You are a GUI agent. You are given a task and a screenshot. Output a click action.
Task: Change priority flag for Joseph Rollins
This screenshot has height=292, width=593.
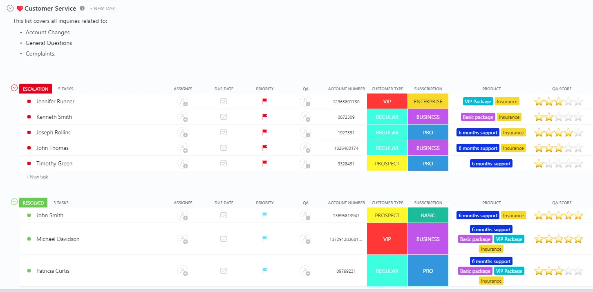tap(265, 132)
